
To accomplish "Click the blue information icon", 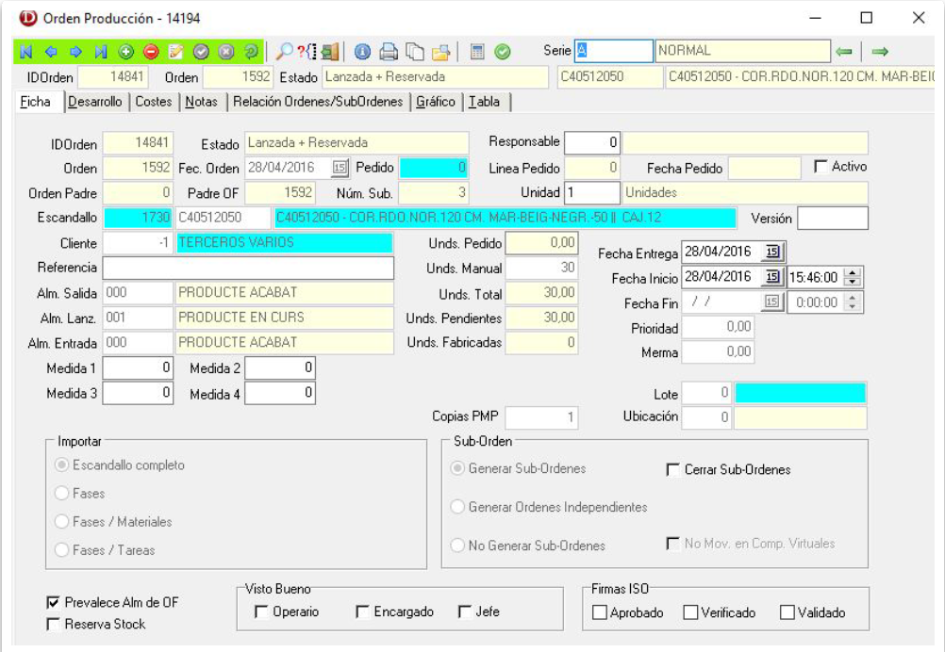I will pyautogui.click(x=362, y=52).
